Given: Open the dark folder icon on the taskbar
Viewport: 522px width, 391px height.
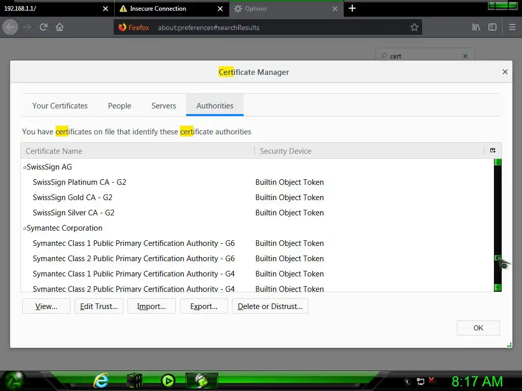Looking at the screenshot, I should [135, 381].
